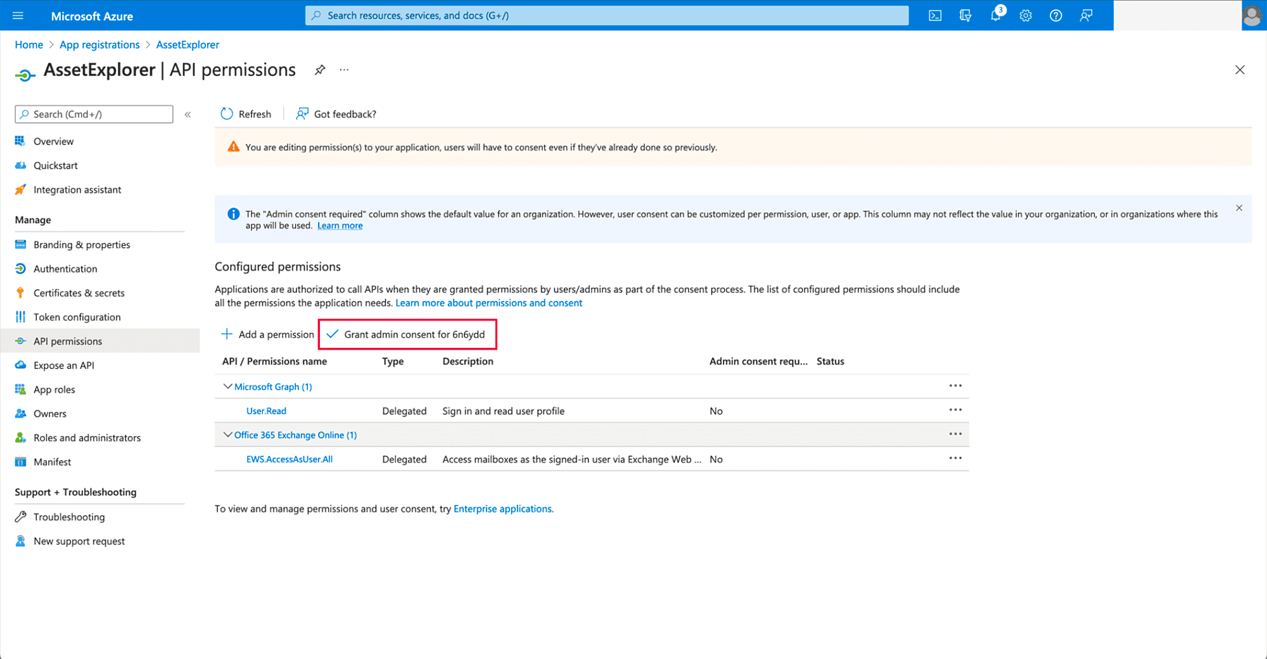The height and width of the screenshot is (659, 1267).
Task: Go to Certificates & secrets
Action: coord(79,293)
